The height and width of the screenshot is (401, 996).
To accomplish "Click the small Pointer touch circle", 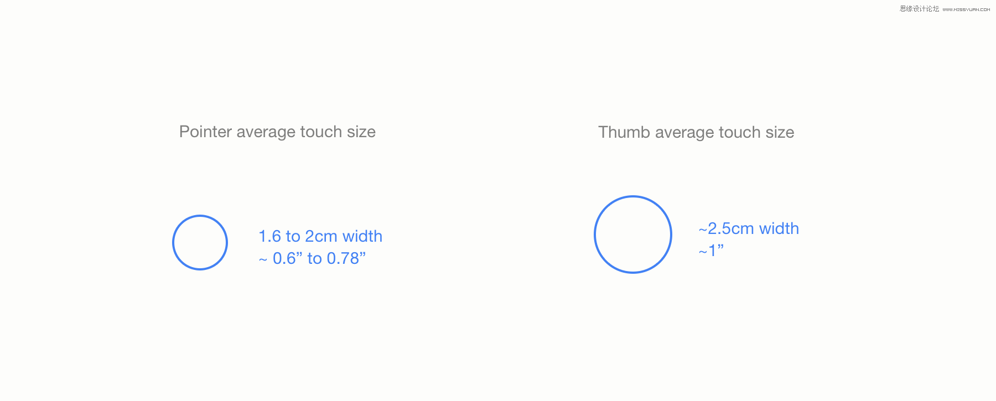I will pyautogui.click(x=200, y=242).
